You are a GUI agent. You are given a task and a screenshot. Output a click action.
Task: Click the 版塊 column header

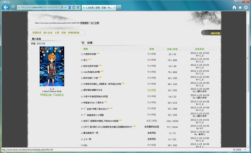point(152,49)
